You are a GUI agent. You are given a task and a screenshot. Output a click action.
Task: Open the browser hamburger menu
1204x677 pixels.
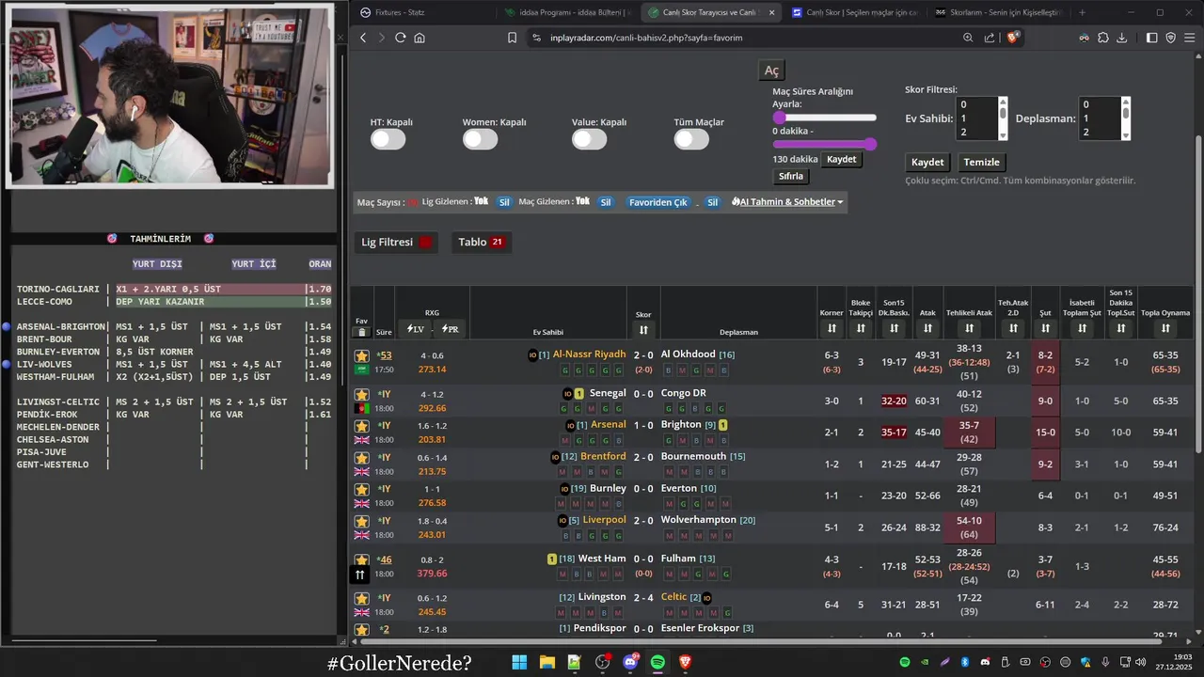pyautogui.click(x=1190, y=38)
